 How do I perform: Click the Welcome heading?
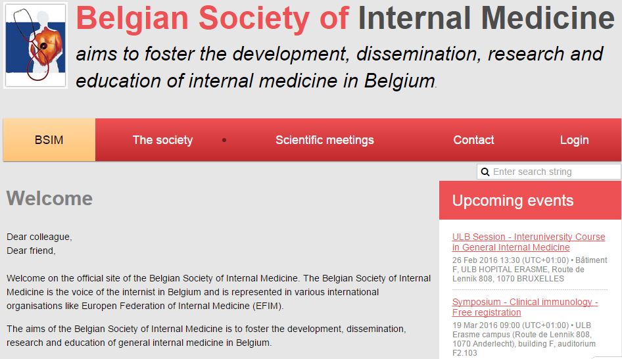pyautogui.click(x=49, y=199)
